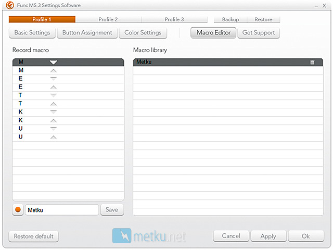The height and width of the screenshot is (250, 333).
Task: Switch to Profile 1 tab
Action: tap(42, 19)
